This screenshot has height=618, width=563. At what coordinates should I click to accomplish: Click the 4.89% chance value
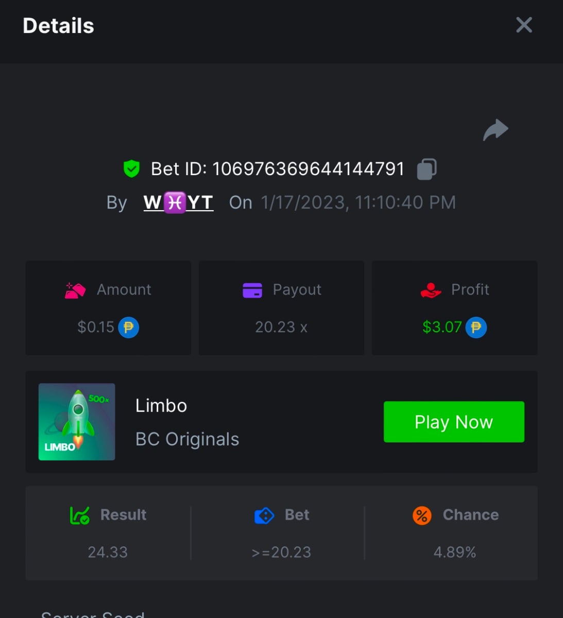click(x=455, y=552)
